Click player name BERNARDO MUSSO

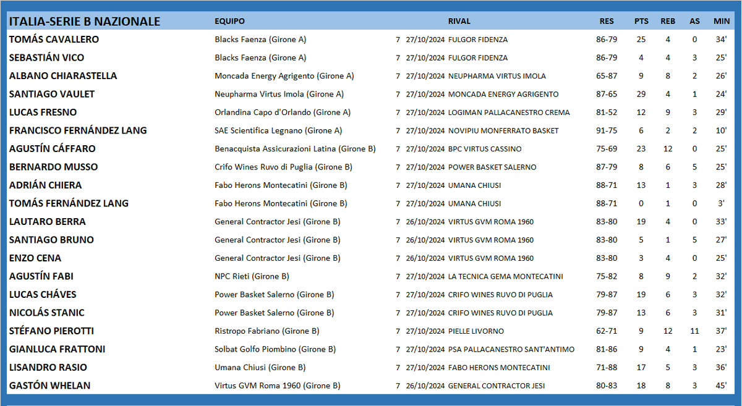coord(53,167)
